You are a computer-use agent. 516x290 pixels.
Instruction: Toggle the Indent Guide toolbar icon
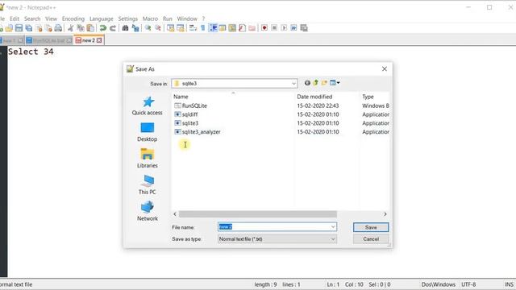(x=213, y=28)
